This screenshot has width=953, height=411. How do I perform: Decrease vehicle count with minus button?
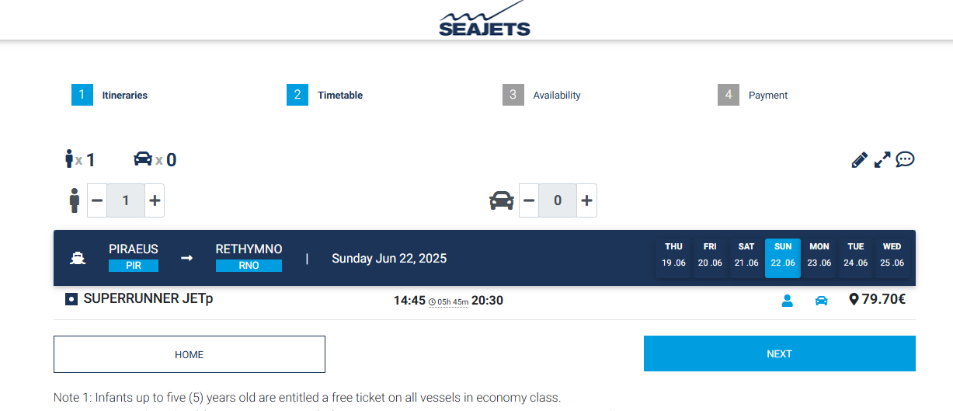click(529, 200)
